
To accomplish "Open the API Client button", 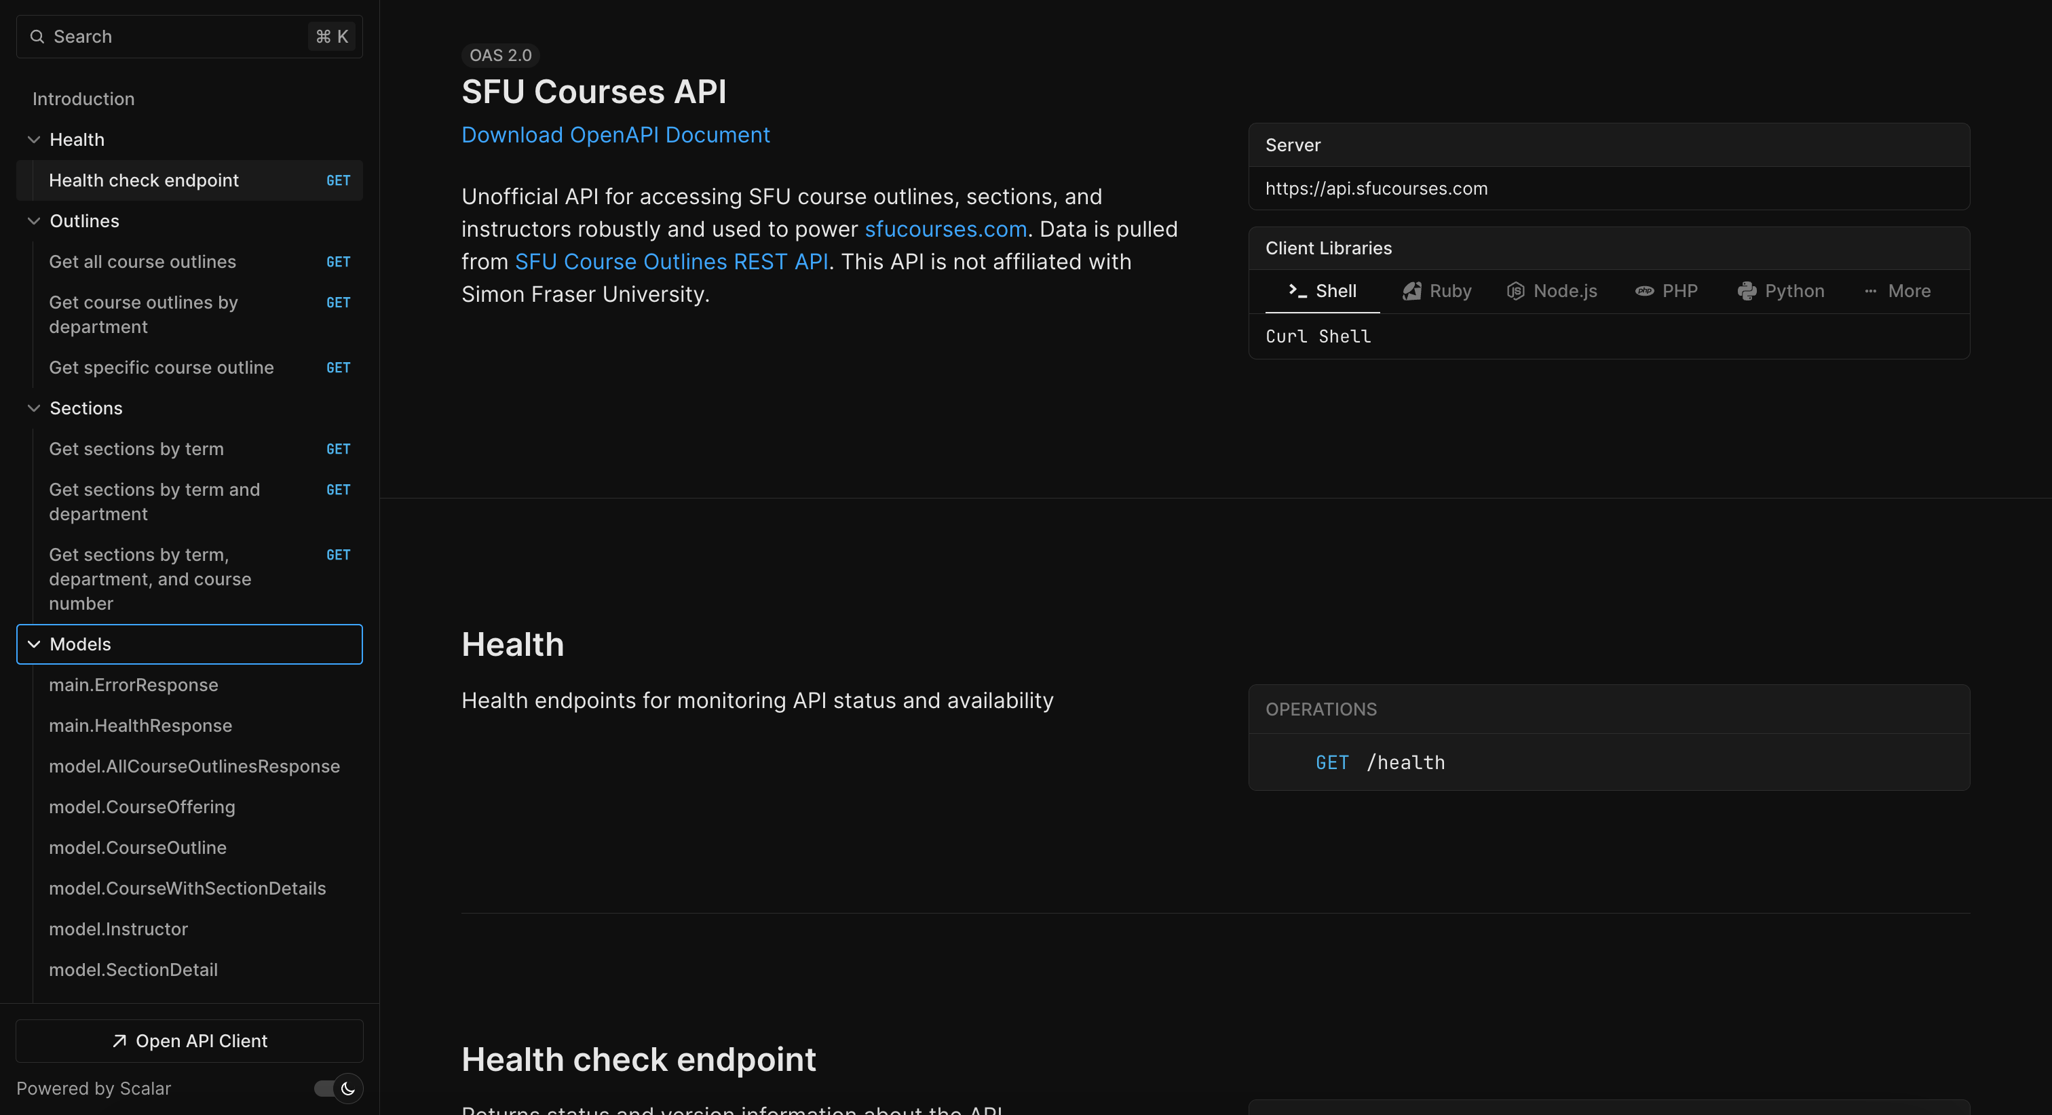I will point(189,1041).
